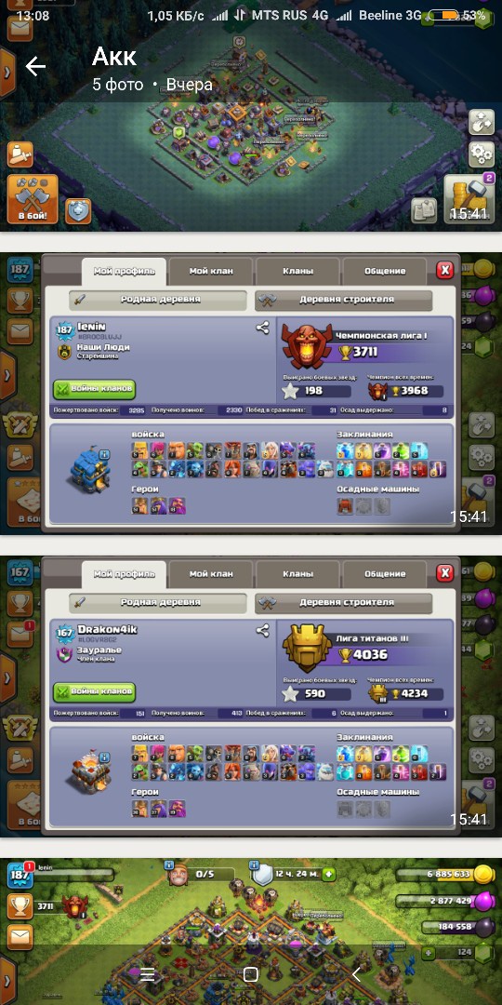Viewport: 502px width, 1005px height.
Task: Click info icon on lenin's town hall
Action: click(104, 454)
